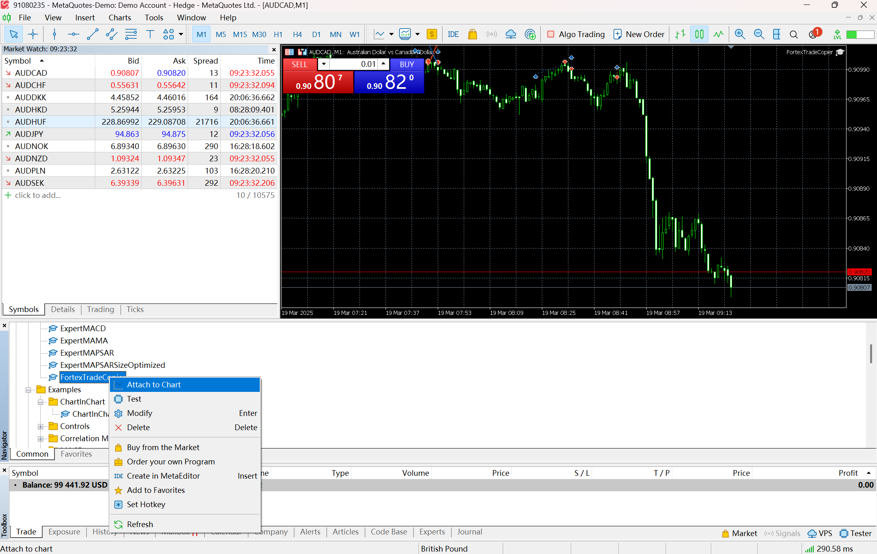Toggle Algo Trading on
Image resolution: width=877 pixels, height=554 pixels.
pos(576,34)
